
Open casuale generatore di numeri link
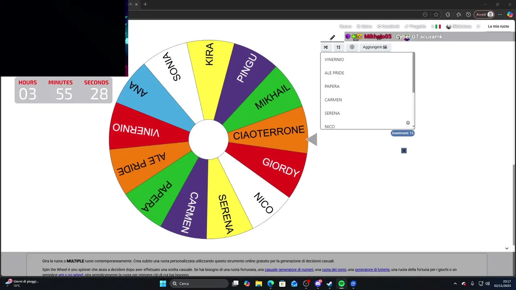point(289,270)
